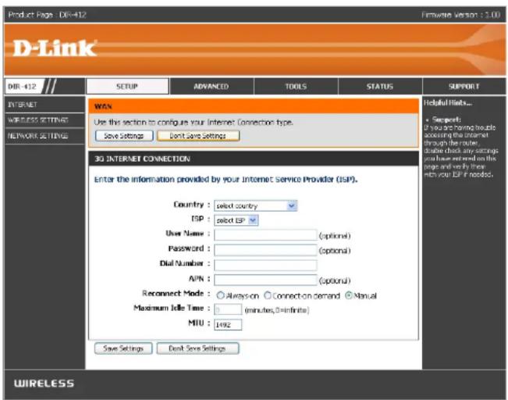Screen dimensions: 508x400
Task: Click the D-Link logo
Action: coord(55,48)
